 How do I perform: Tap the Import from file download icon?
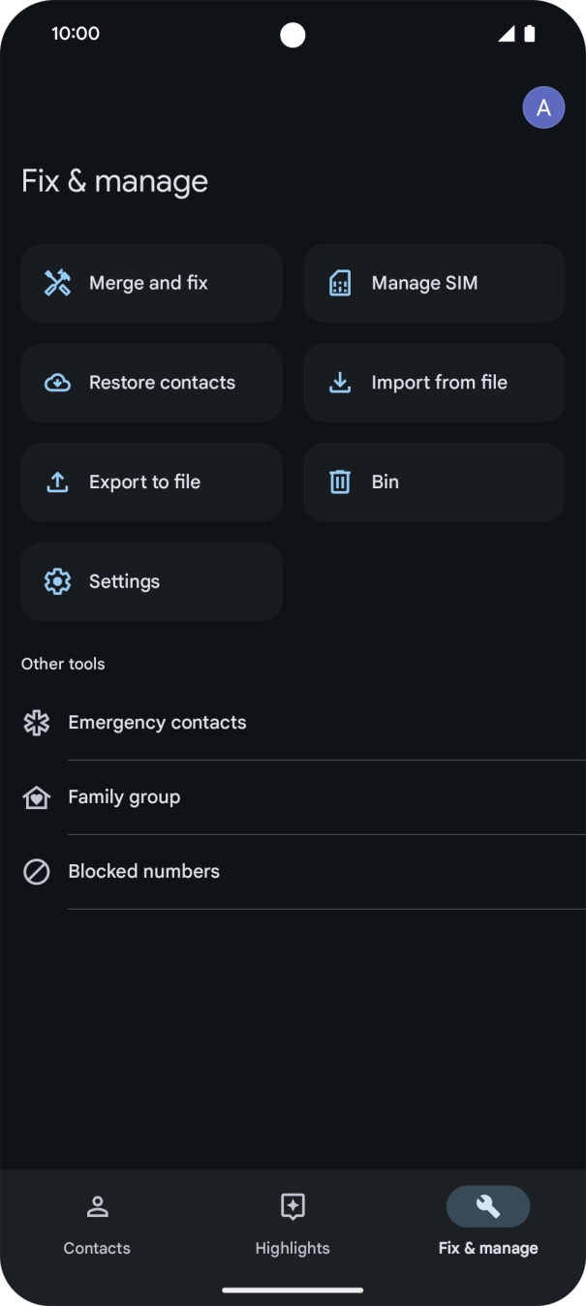340,383
